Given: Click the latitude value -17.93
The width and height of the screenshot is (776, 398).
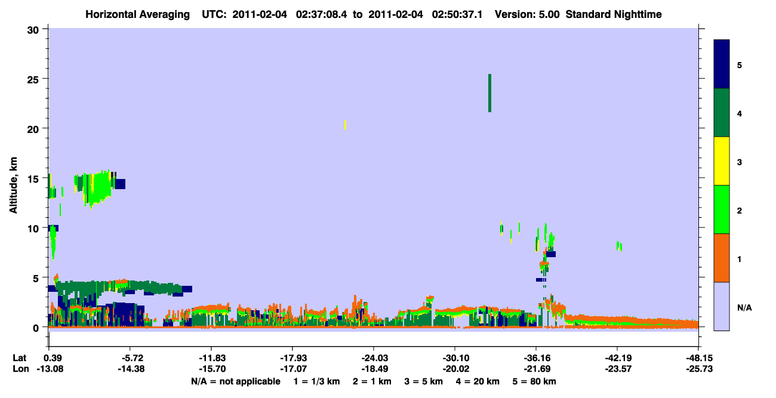Looking at the screenshot, I should point(292,358).
